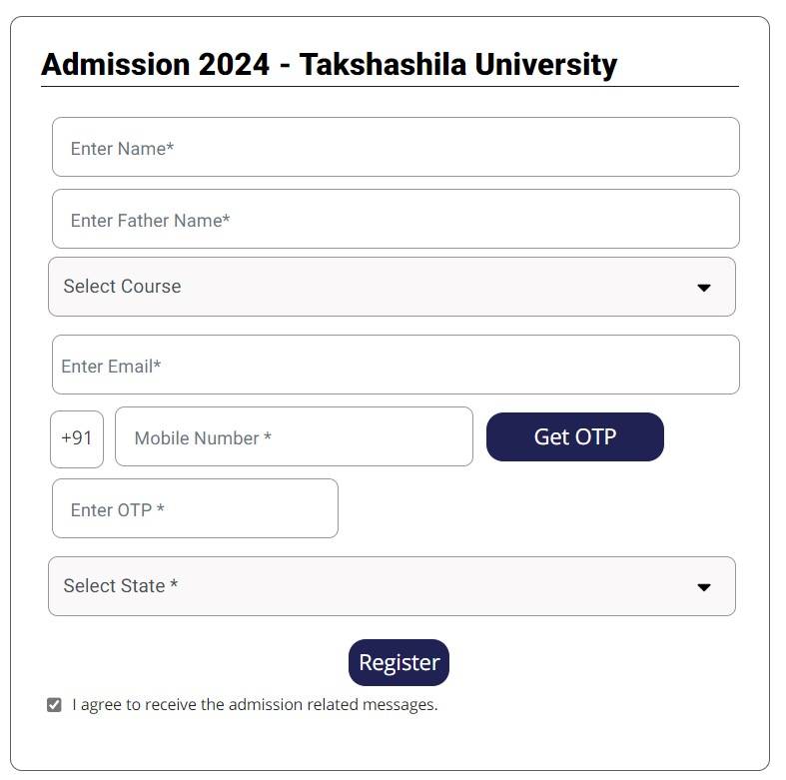Open the Select Course dropdown arrow
The width and height of the screenshot is (786, 780).
point(703,288)
